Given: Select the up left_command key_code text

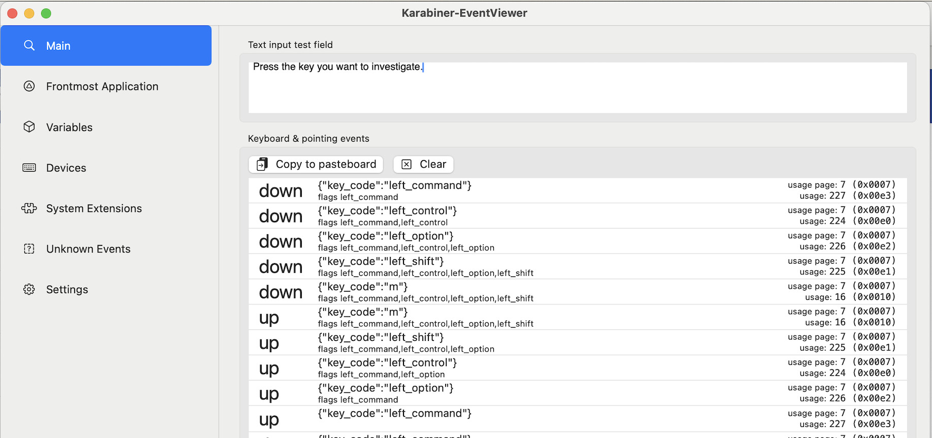Looking at the screenshot, I should (x=395, y=414).
